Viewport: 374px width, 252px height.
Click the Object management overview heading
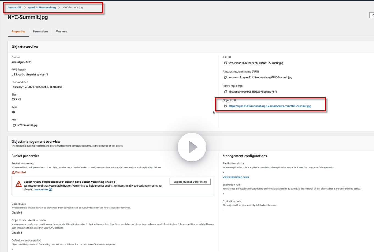pyautogui.click(x=36, y=142)
